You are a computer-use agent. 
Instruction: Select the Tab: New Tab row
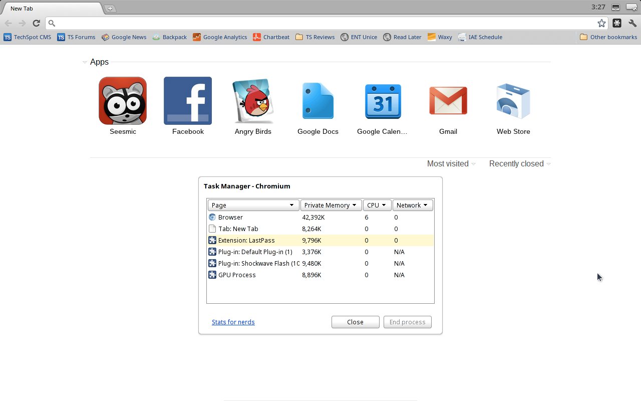point(320,229)
